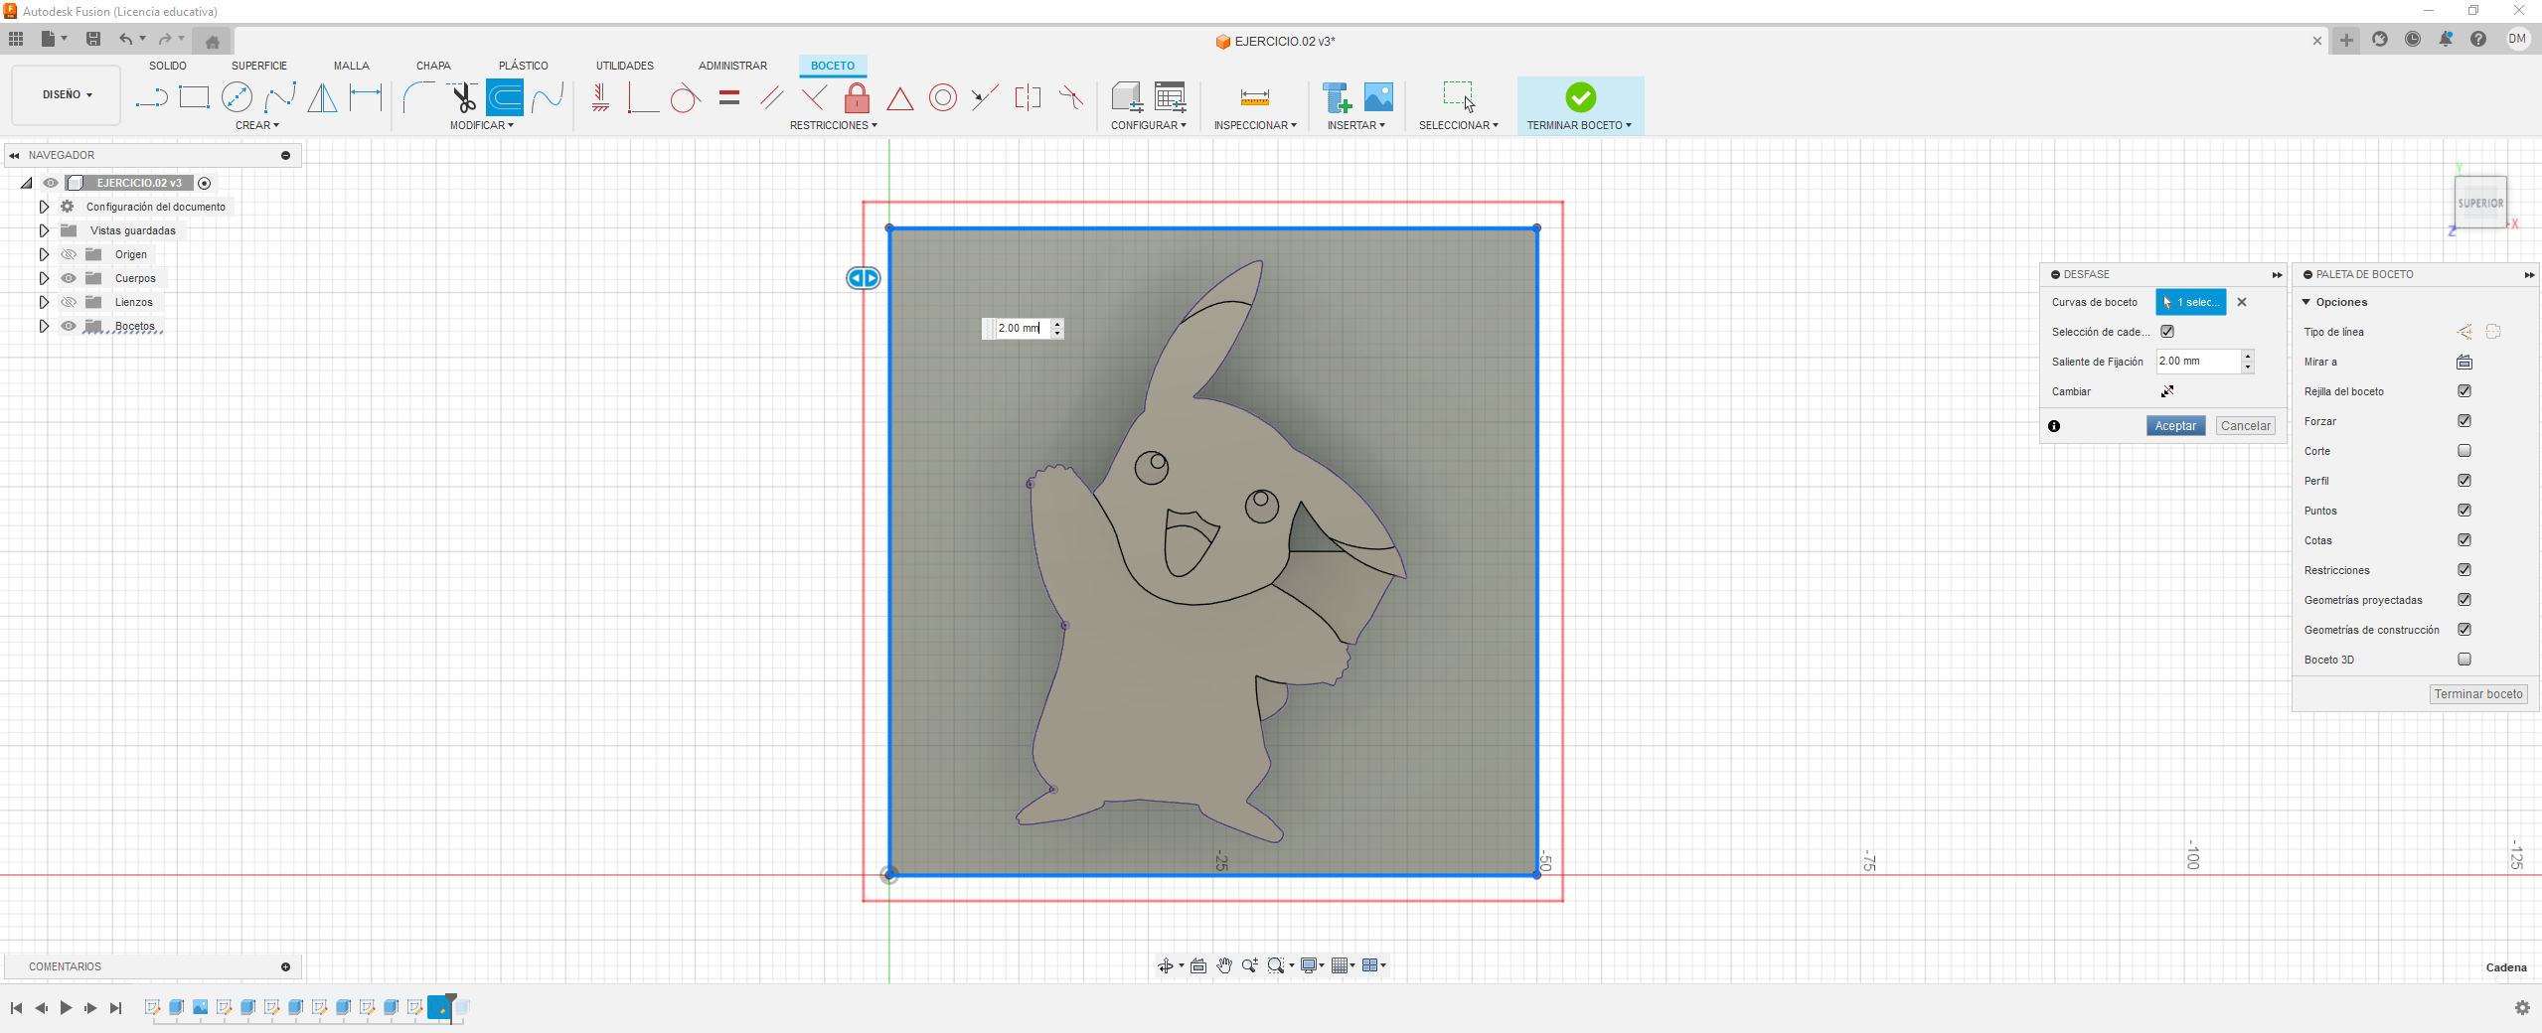
Task: Apply the Parallel constraint
Action: coord(771,97)
